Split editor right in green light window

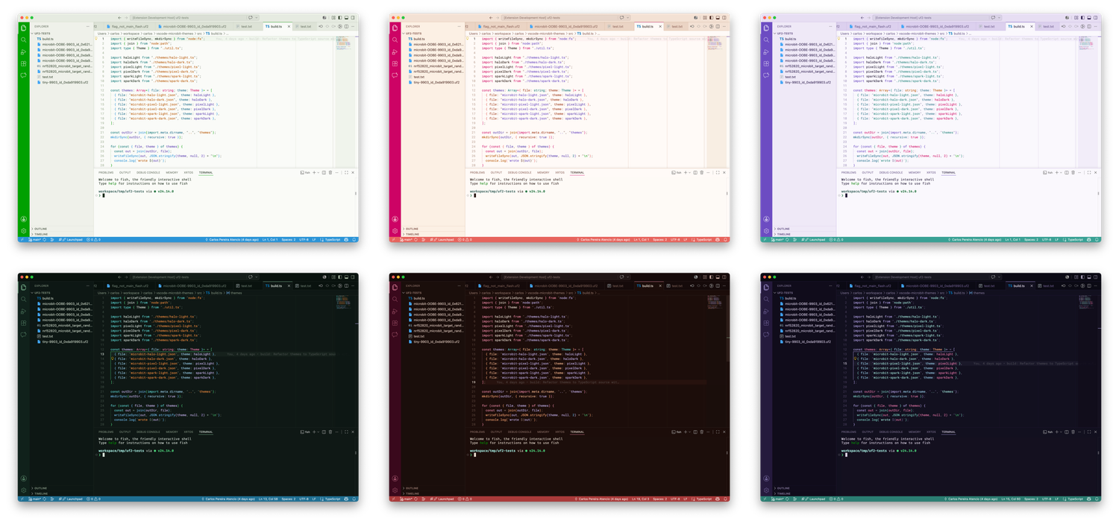346,26
